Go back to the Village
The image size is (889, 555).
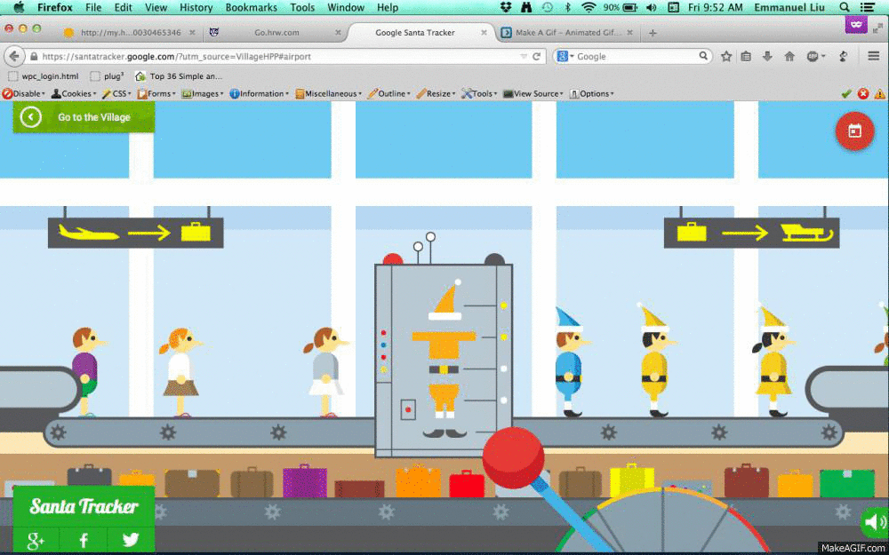[84, 117]
